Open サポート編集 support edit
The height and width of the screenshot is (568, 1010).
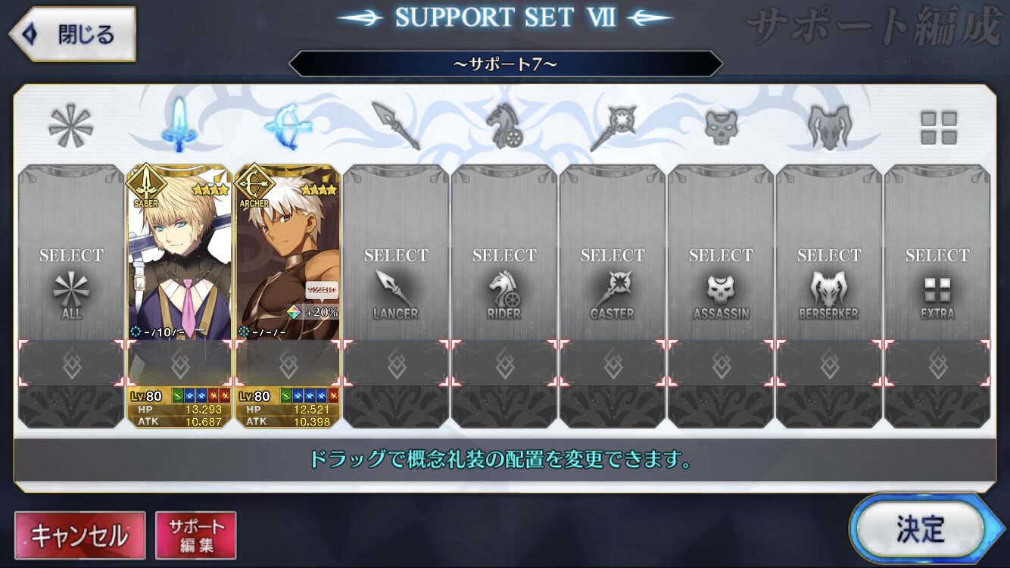tap(196, 535)
